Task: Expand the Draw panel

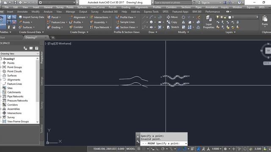Action: point(153,32)
